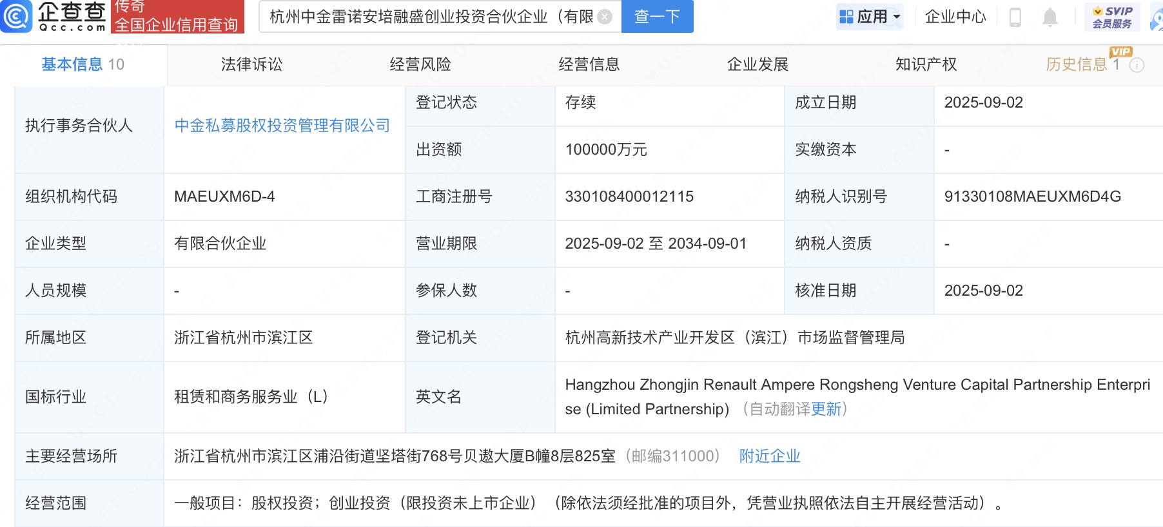The image size is (1163, 527).
Task: Select the 核准日期 value 2025-09-02
Action: click(984, 291)
